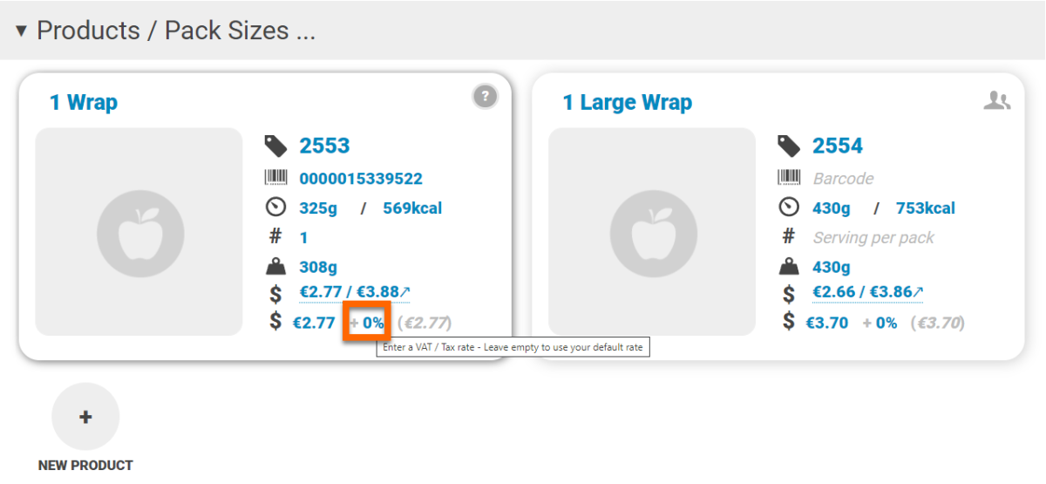Click the product code 2554
The image size is (1046, 484).
pos(838,146)
